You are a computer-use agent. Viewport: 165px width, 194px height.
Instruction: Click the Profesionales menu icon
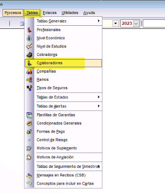pos(29,30)
